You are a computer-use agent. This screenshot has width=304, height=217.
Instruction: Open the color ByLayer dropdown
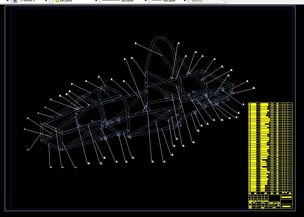[76, 1]
